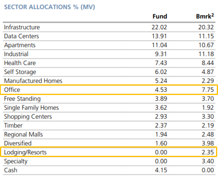This screenshot has height=177, width=218.
Task: Select the Health Care row label
Action: [x=20, y=63]
